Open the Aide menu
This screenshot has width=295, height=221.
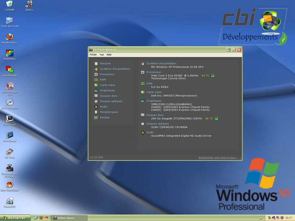point(109,55)
